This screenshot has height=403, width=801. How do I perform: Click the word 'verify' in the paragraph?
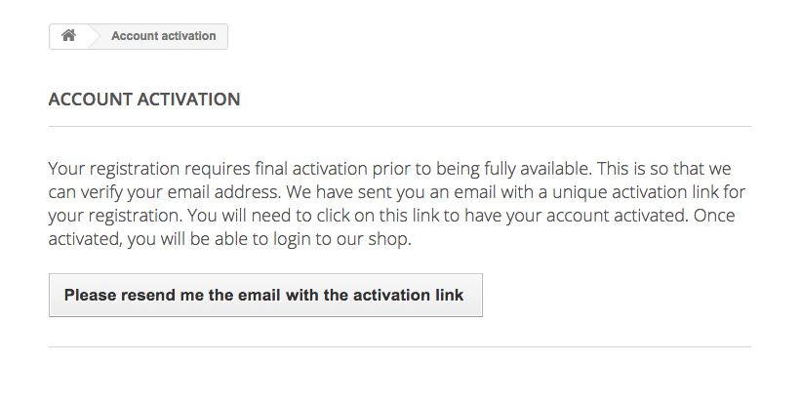coord(100,192)
